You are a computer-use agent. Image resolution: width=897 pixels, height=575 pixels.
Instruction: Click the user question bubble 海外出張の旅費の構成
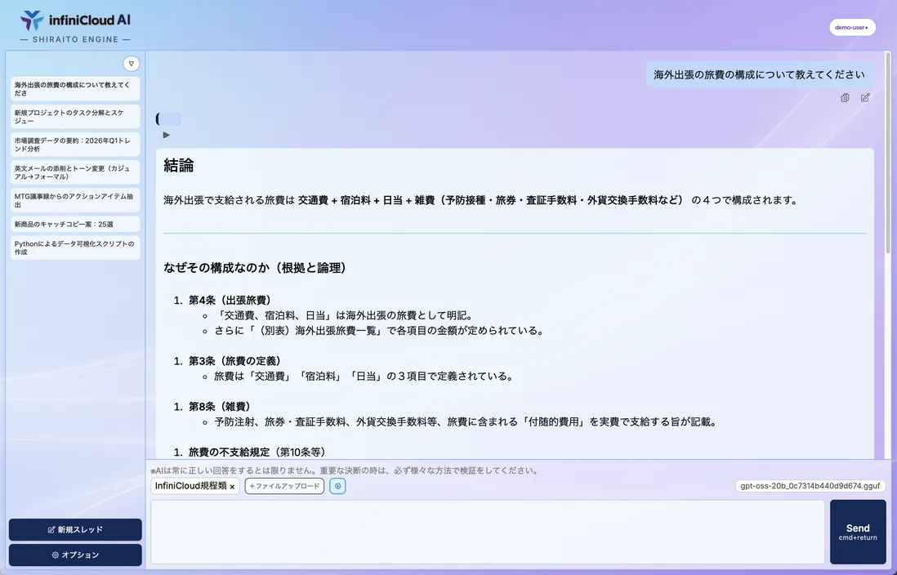pyautogui.click(x=759, y=74)
